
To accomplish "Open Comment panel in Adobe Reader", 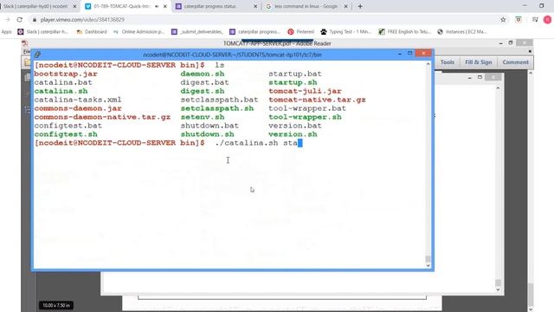I will [x=516, y=62].
